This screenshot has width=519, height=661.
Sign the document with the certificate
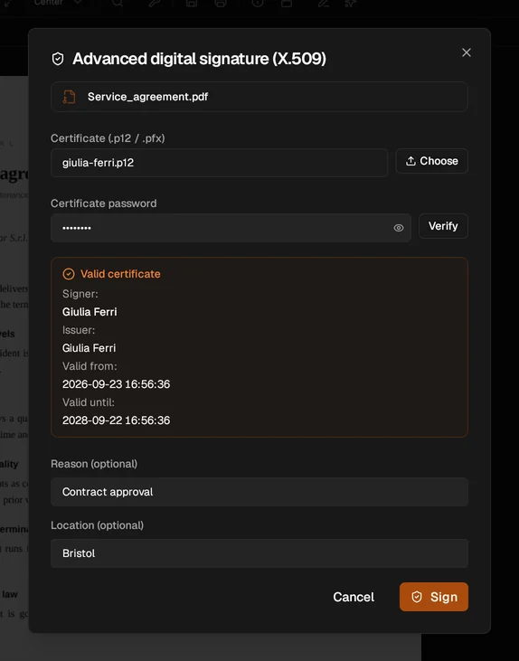(433, 597)
